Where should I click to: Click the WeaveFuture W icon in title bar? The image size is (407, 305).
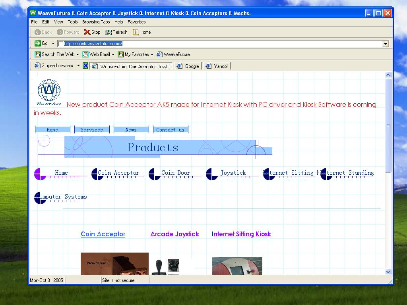pyautogui.click(x=33, y=13)
